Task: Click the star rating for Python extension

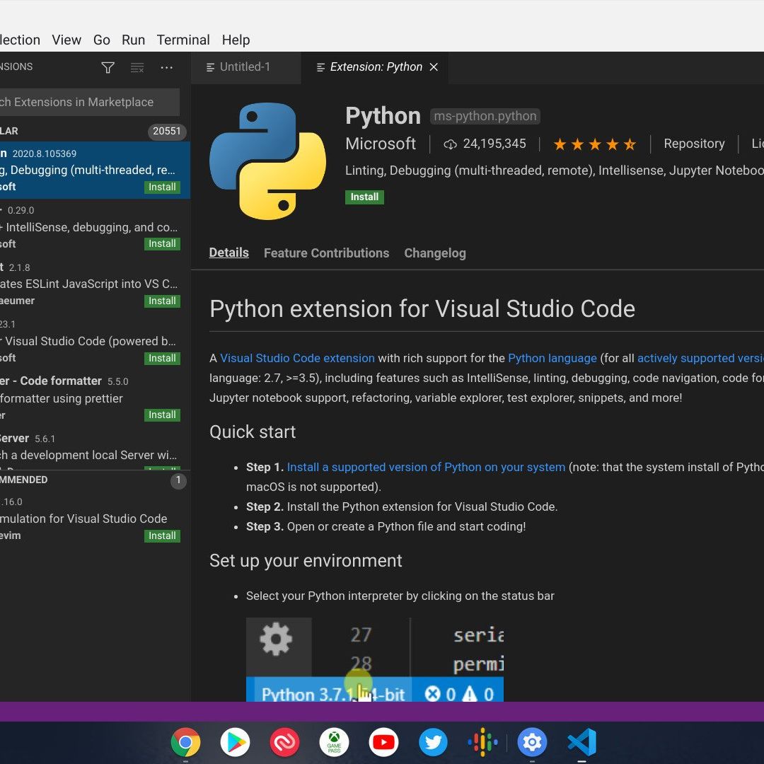Action: click(x=594, y=144)
